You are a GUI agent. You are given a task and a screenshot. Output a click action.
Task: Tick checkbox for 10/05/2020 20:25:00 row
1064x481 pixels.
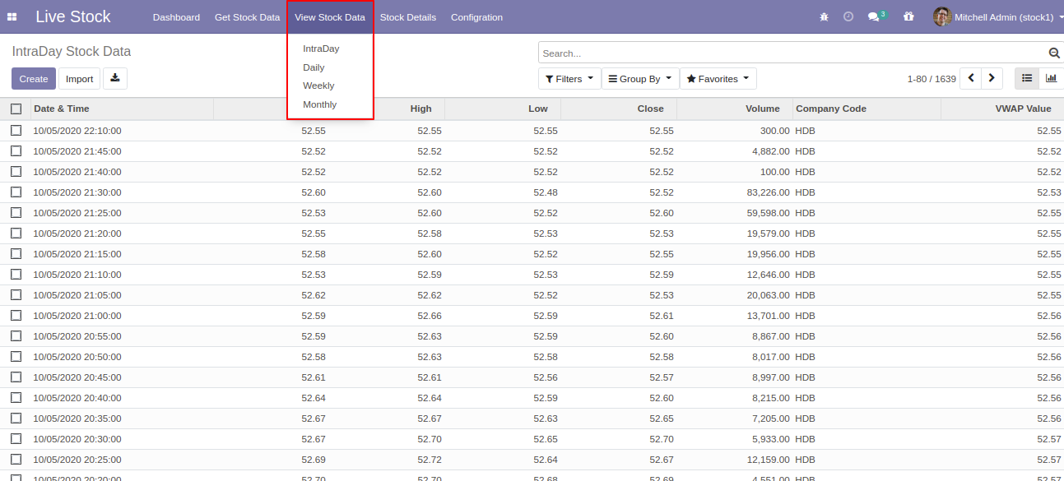16,460
